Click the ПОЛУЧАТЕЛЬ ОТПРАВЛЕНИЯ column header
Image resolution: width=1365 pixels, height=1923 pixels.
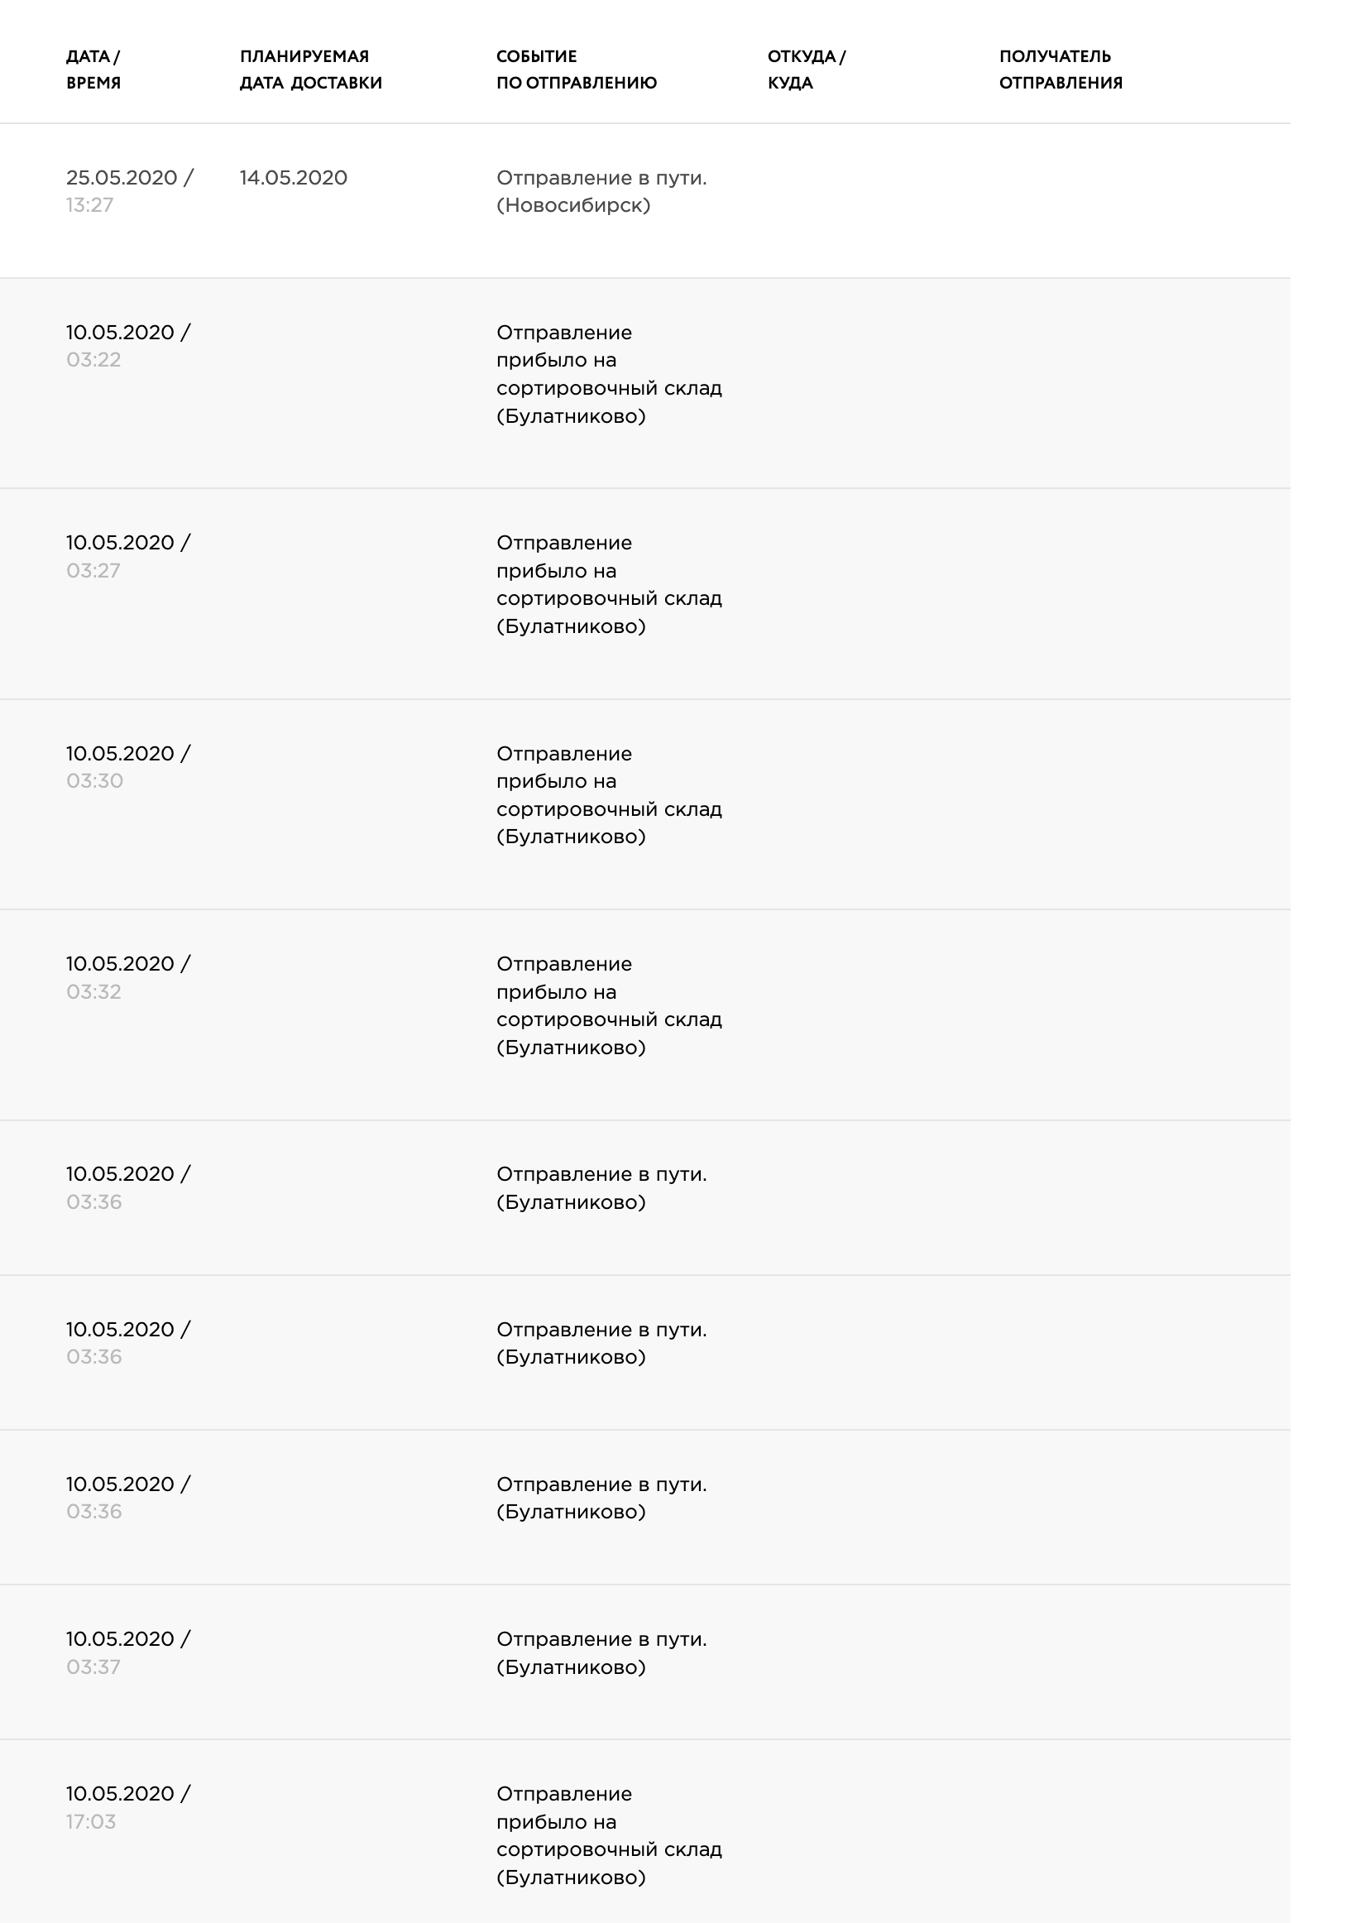pos(1061,70)
